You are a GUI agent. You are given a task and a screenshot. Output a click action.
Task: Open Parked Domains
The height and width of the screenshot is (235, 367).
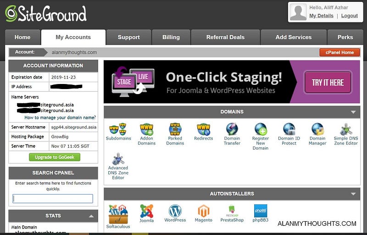coord(175,134)
